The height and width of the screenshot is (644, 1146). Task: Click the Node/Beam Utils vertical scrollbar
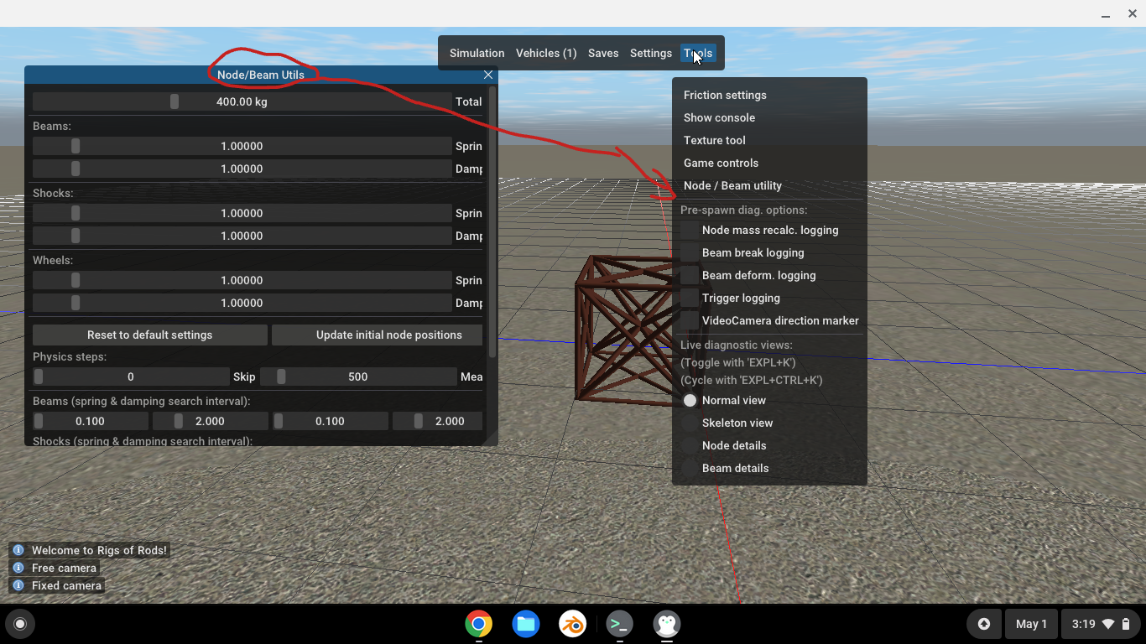[x=492, y=222]
